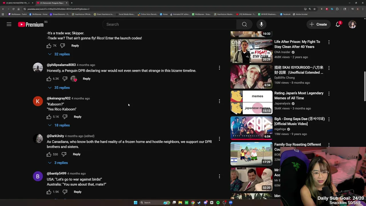Viewport: 366px width, 206px height.
Task: Dislike DarkUnity's Canadians comment
Action: pyautogui.click(x=64, y=154)
